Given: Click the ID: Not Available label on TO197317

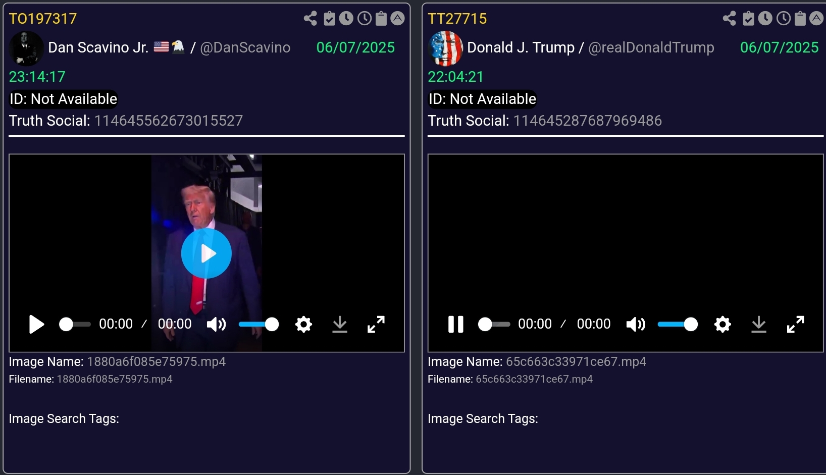Looking at the screenshot, I should (64, 99).
